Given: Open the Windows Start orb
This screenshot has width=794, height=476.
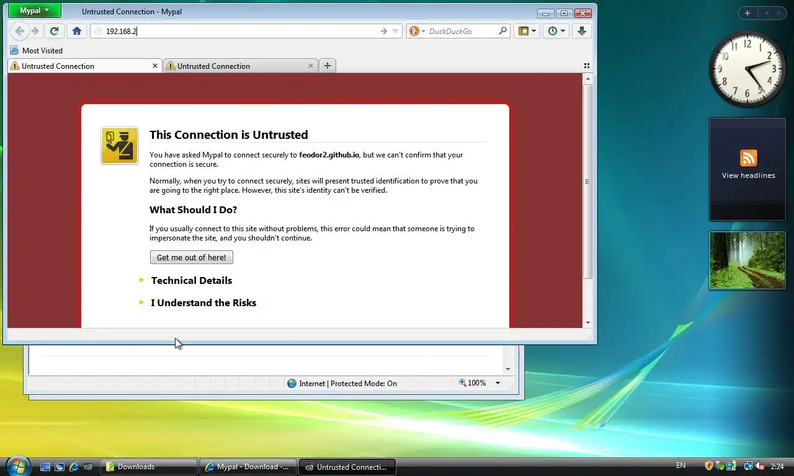Looking at the screenshot, I should [17, 465].
